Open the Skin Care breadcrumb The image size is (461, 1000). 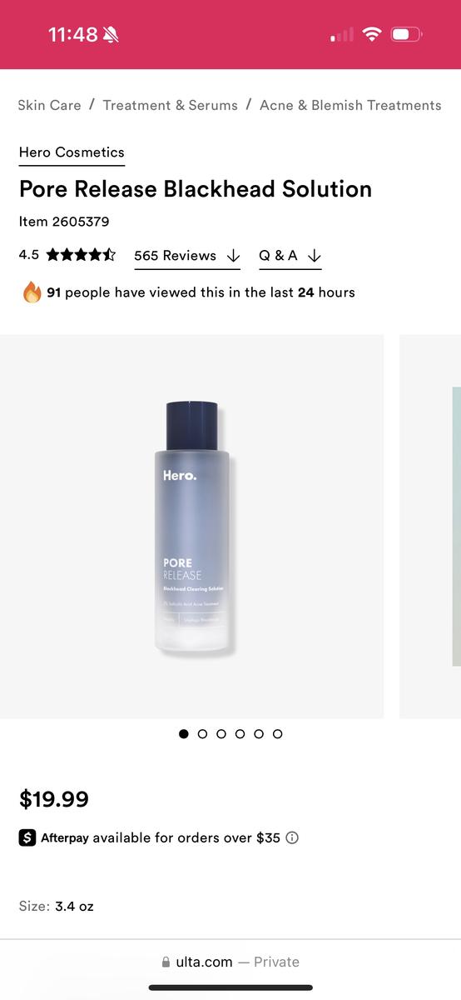[50, 105]
